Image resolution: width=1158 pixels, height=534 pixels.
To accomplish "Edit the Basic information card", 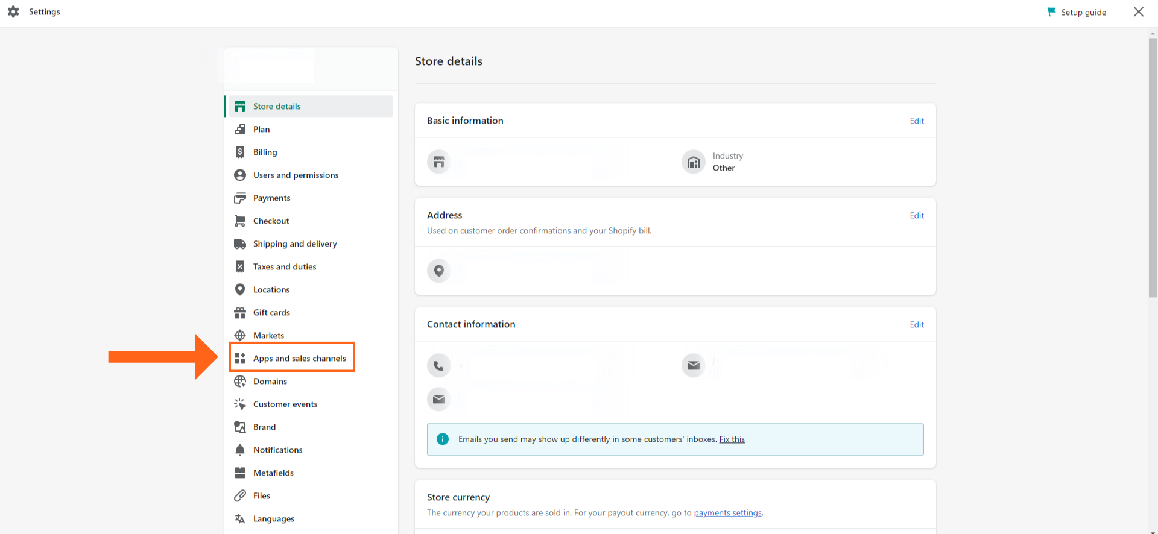I will [916, 121].
